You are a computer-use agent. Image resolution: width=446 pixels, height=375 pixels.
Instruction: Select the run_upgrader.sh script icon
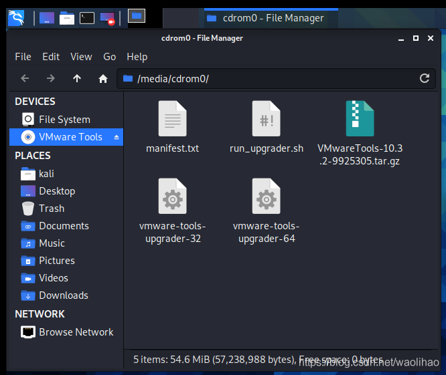267,118
